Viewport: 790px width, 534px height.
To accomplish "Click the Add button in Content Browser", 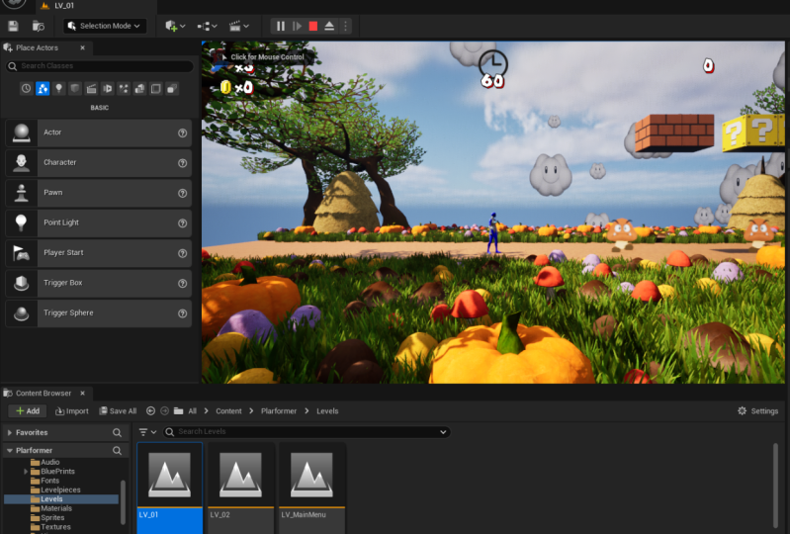I will (x=28, y=411).
